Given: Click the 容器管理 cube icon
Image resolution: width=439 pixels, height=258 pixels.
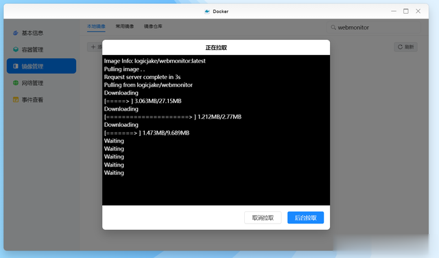Looking at the screenshot, I should 16,49.
